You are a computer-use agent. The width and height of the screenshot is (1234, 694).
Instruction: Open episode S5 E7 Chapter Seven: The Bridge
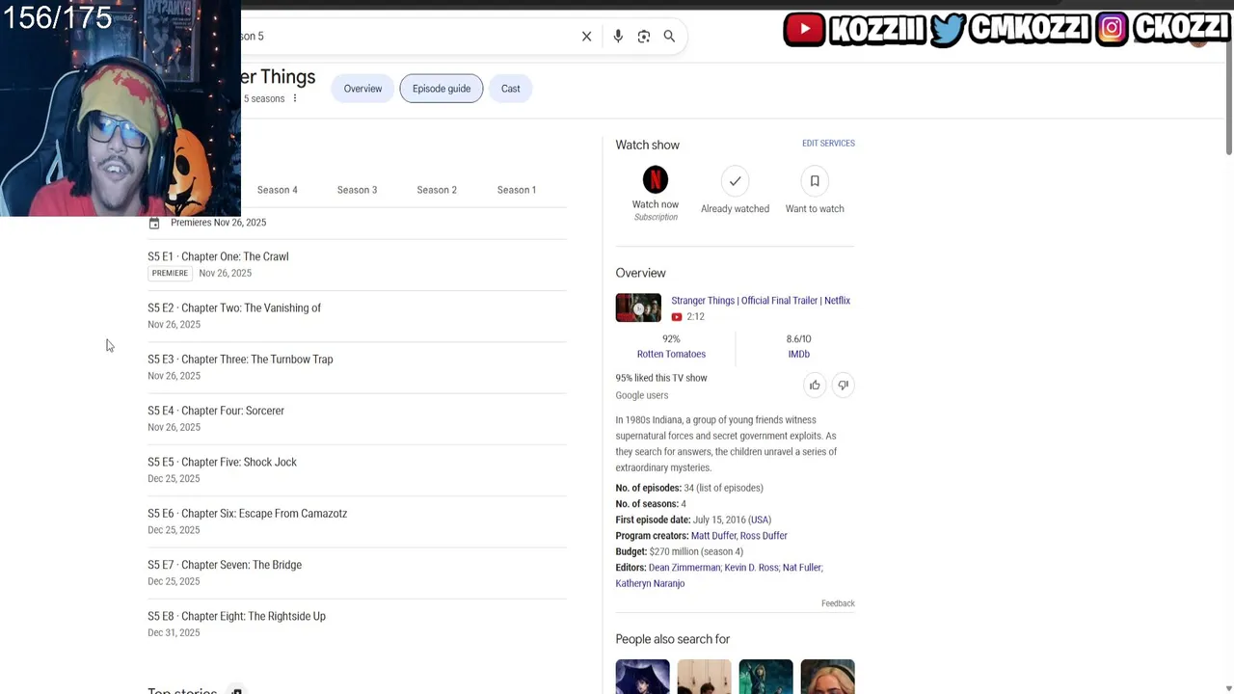click(x=357, y=573)
